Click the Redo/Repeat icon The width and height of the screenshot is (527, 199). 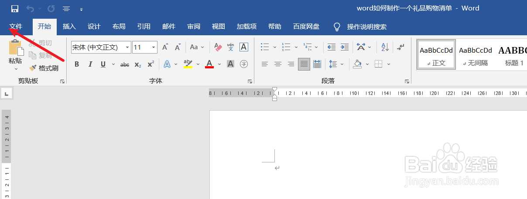click(51, 8)
